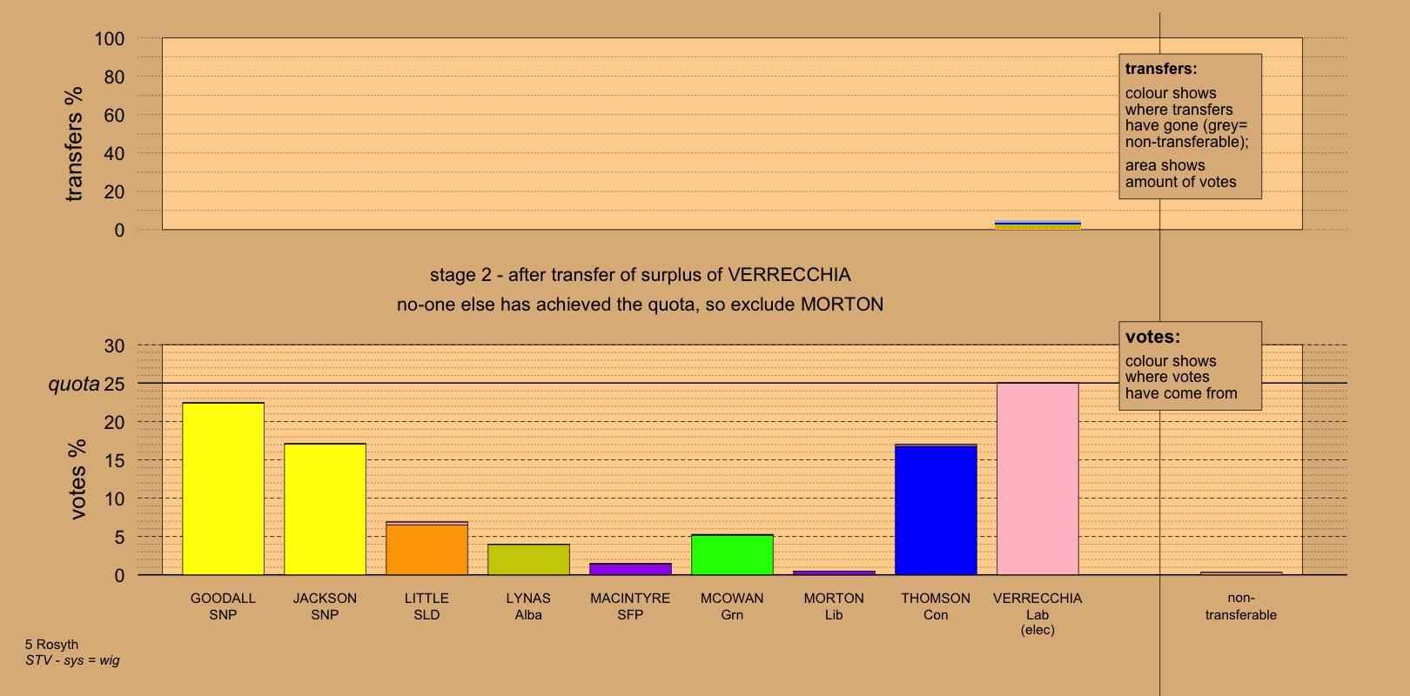
Task: Click the 100 tick on transfers axis
Action: (110, 39)
